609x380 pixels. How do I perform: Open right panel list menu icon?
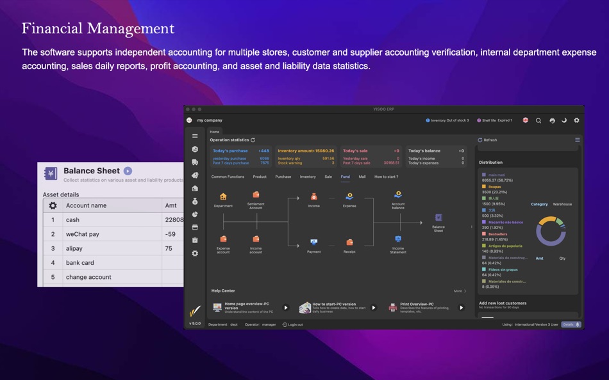tap(578, 140)
